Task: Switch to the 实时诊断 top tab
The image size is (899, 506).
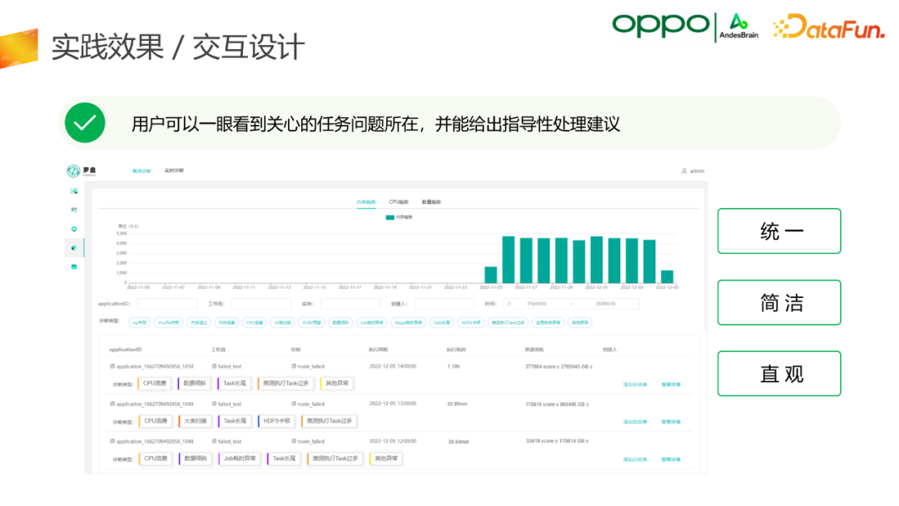Action: point(174,171)
